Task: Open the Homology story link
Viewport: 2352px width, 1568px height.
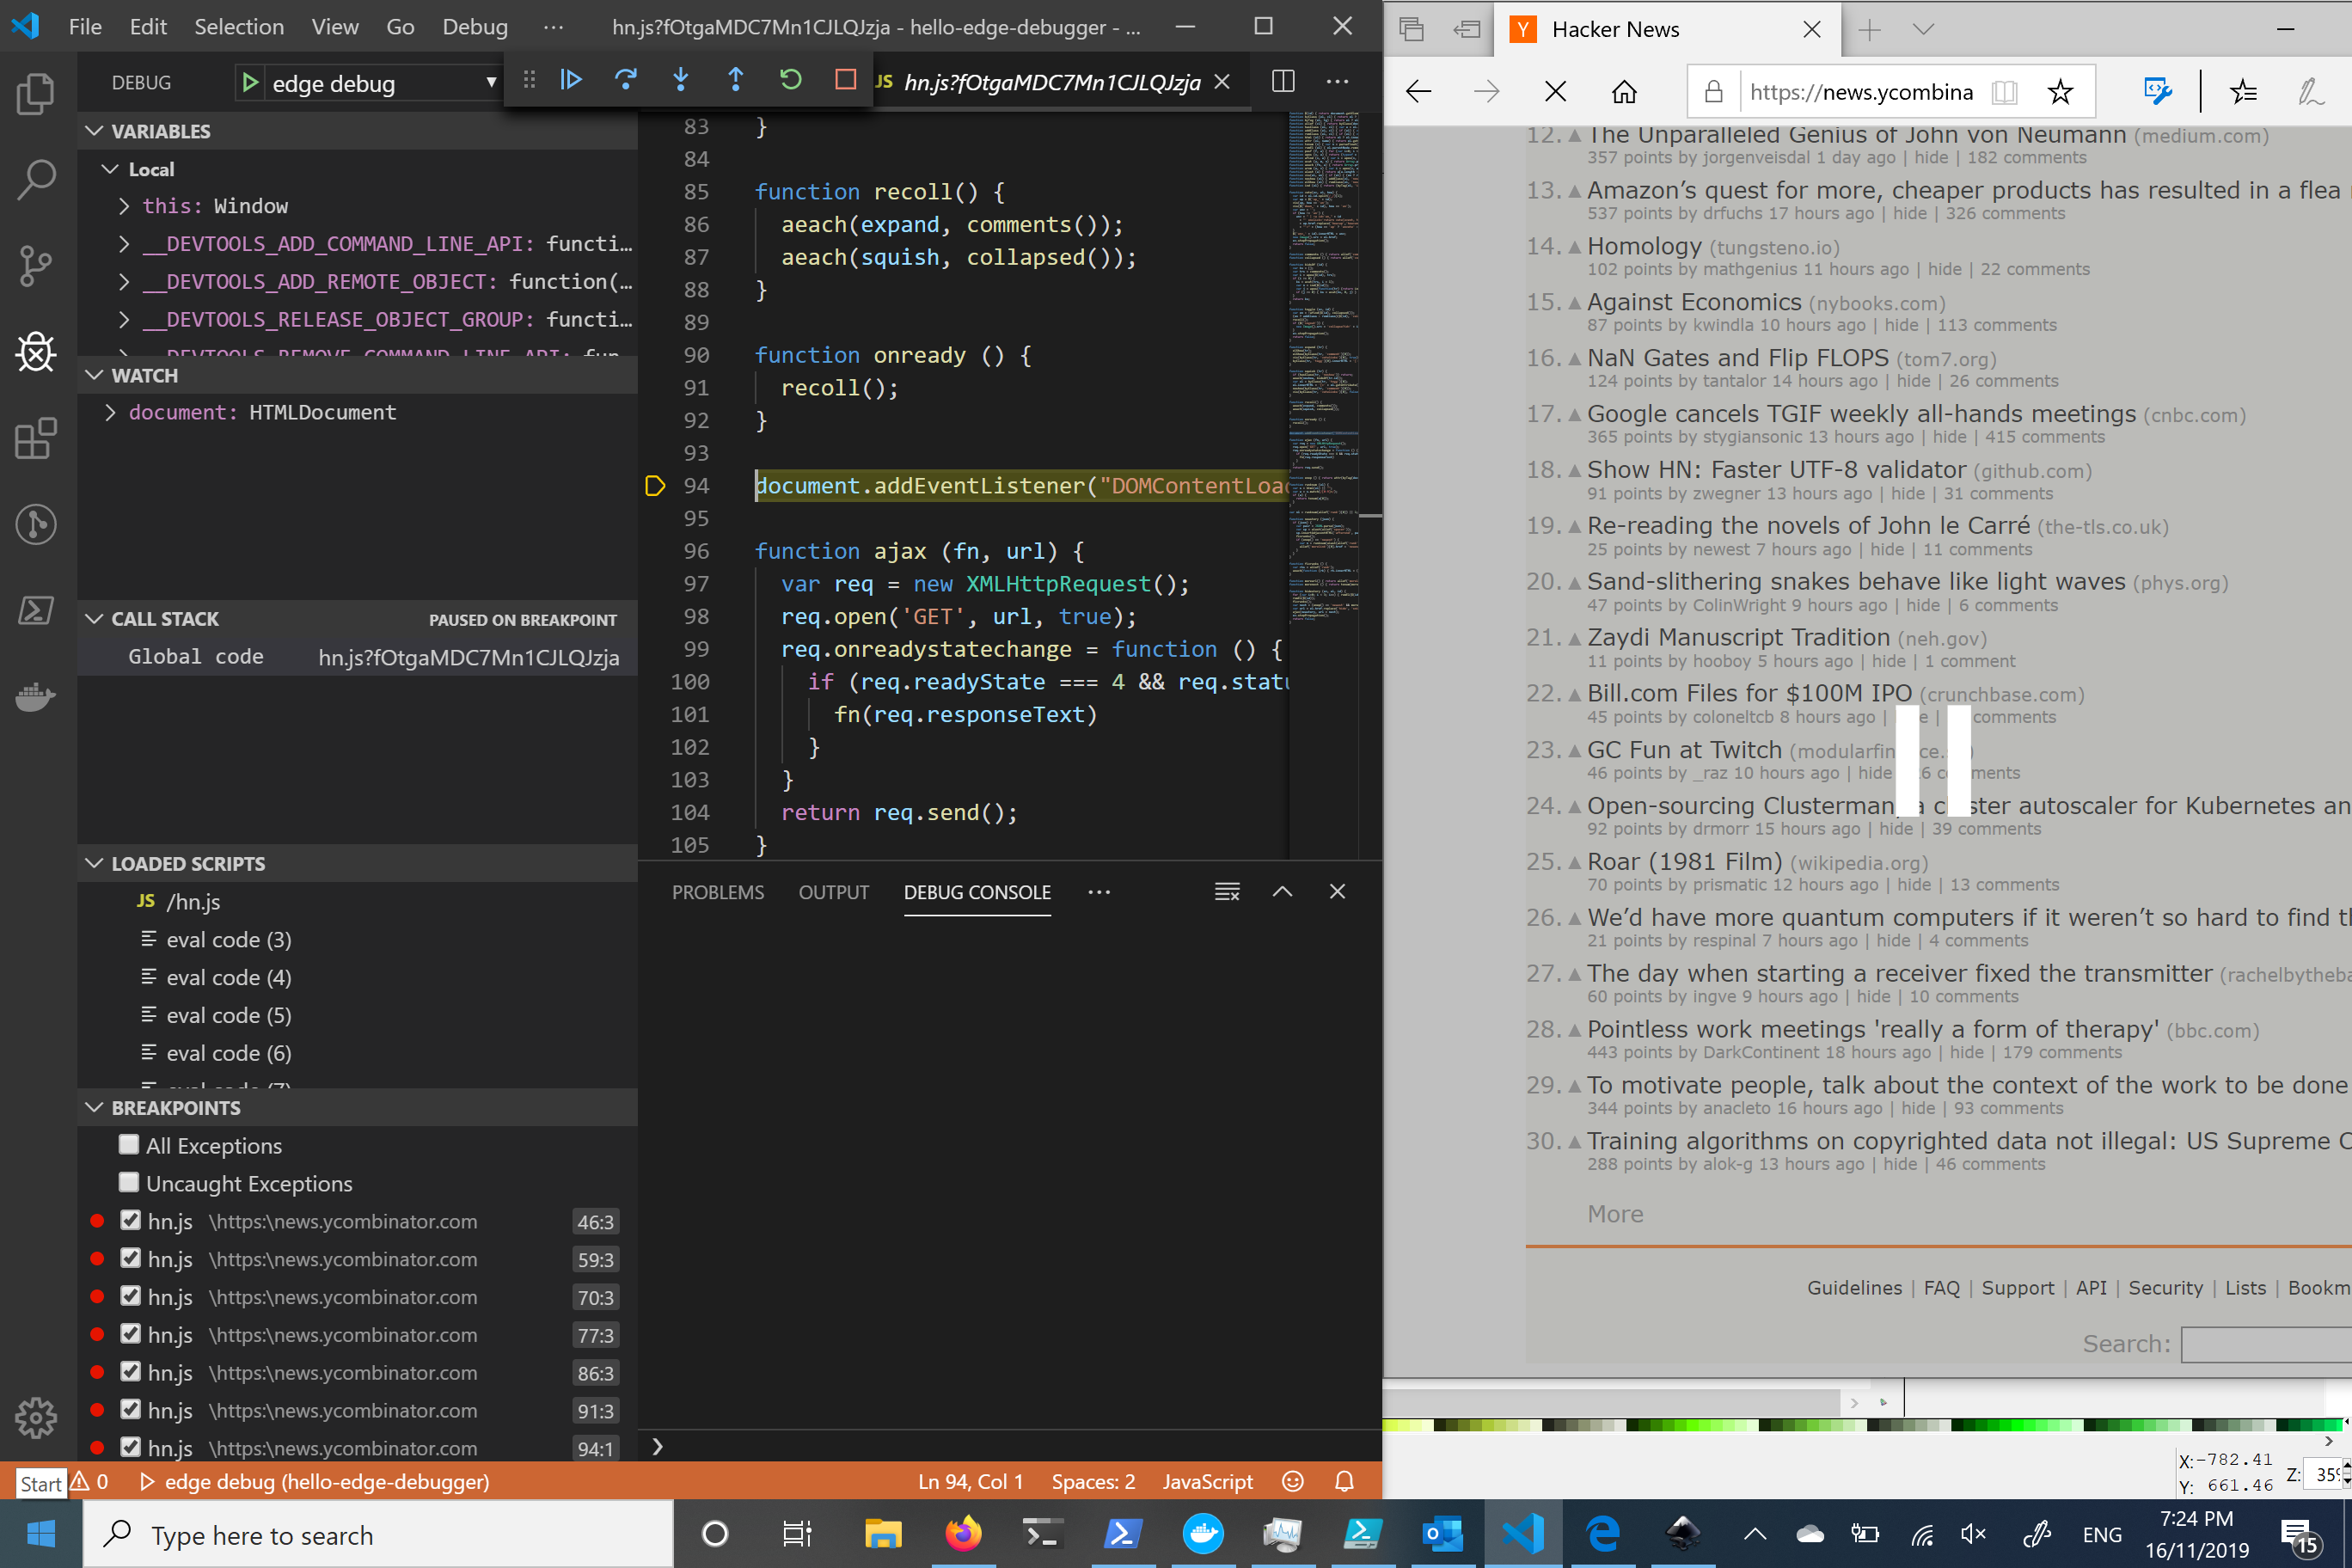Action: pos(1644,246)
